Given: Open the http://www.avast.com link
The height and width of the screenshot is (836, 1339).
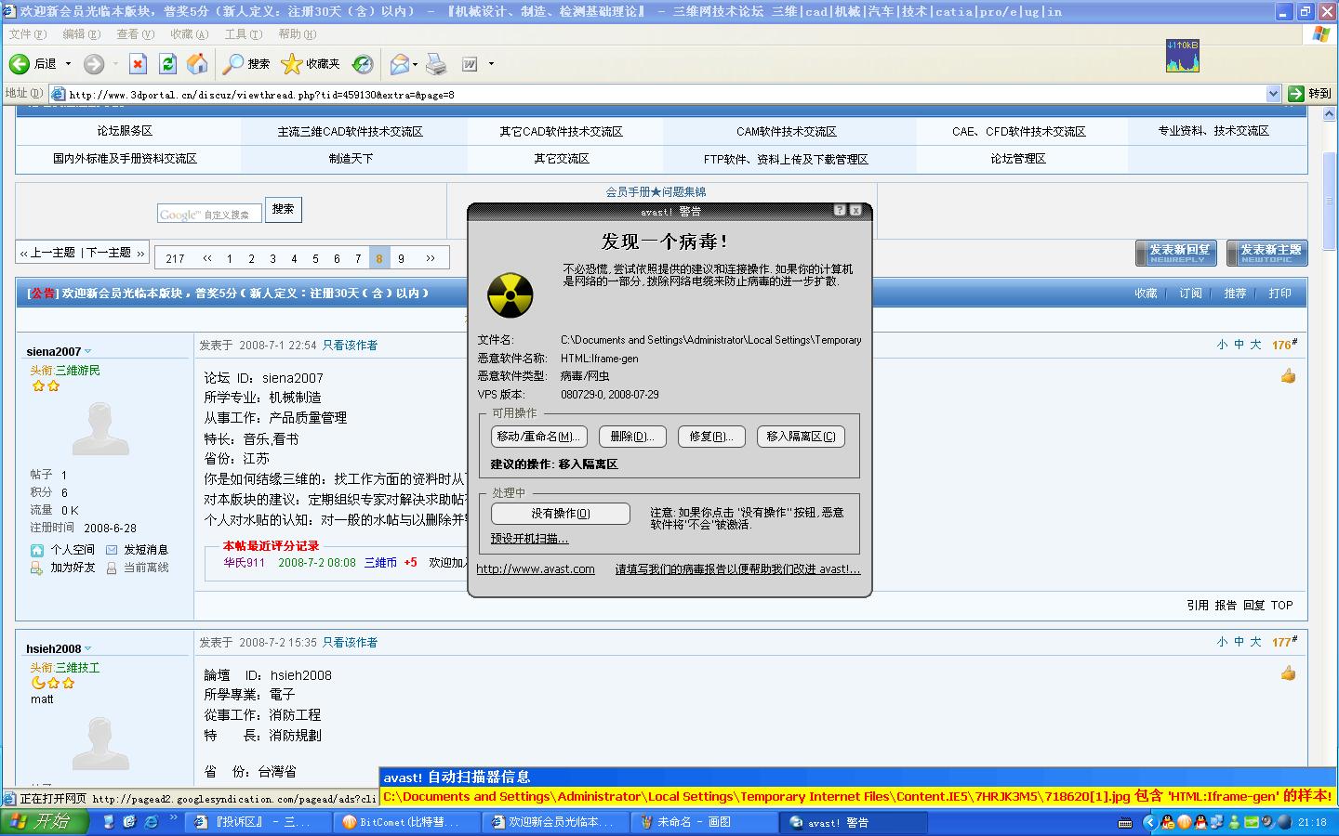Looking at the screenshot, I should (x=536, y=569).
